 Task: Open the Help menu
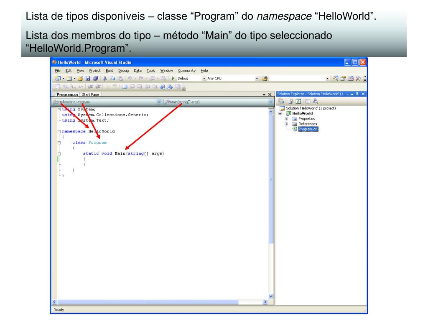pyautogui.click(x=204, y=71)
